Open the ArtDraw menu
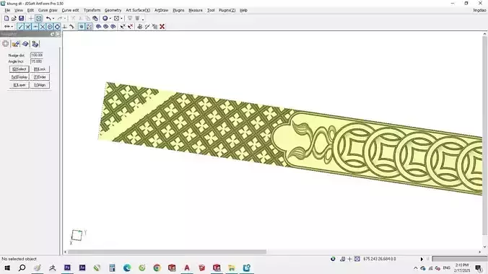Viewport: 488px width, 274px height. (161, 10)
